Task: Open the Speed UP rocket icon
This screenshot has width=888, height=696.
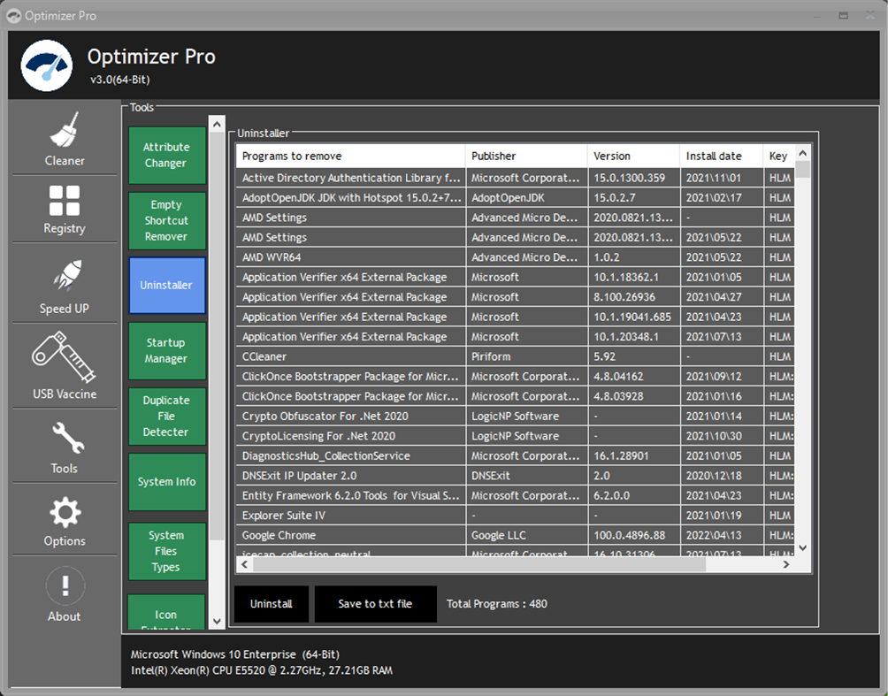Action: click(x=67, y=276)
